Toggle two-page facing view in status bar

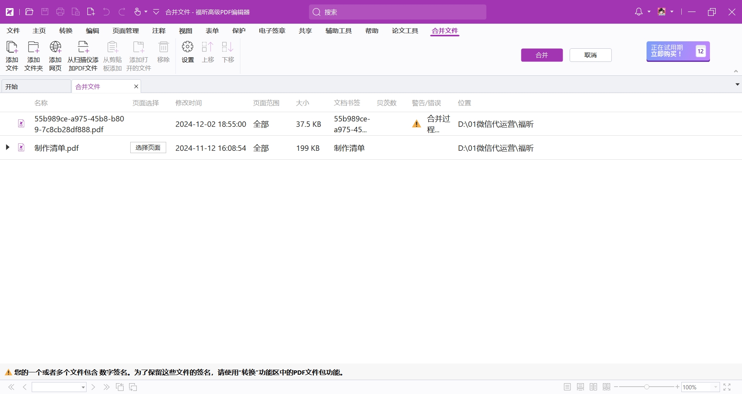pyautogui.click(x=594, y=387)
